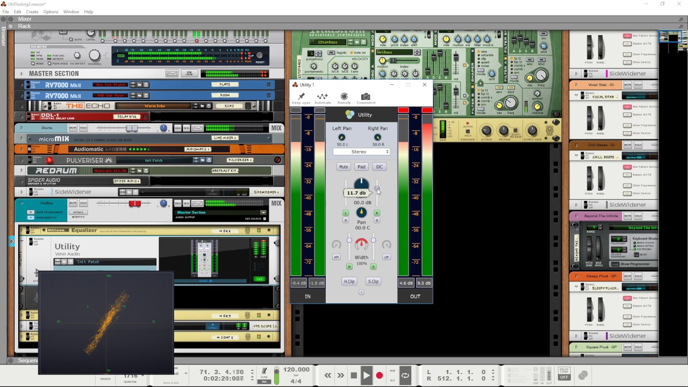The image size is (688, 387).
Task: Click the Width knob in Utility
Action: pos(361,245)
